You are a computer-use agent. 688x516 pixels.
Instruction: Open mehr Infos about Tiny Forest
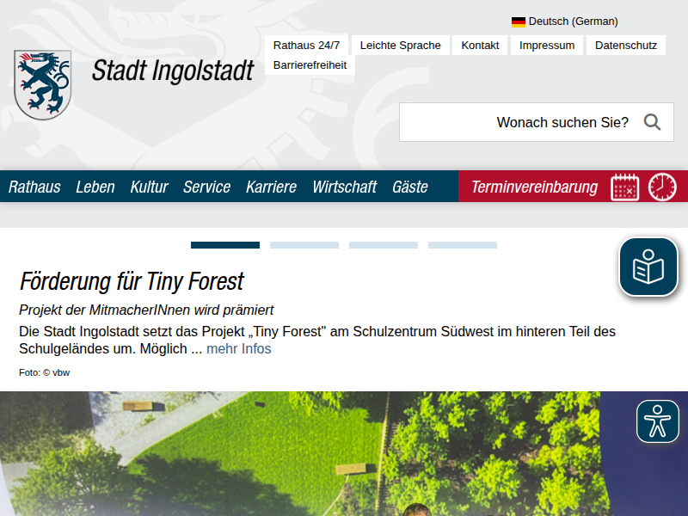pyautogui.click(x=238, y=348)
